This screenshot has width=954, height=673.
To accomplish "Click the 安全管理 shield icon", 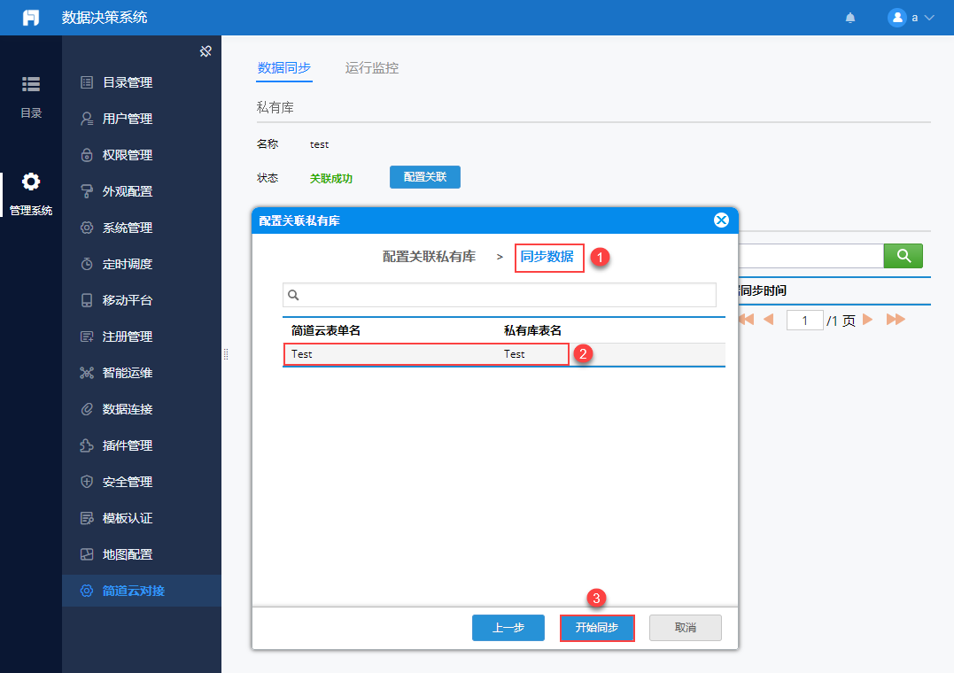I will [x=87, y=482].
